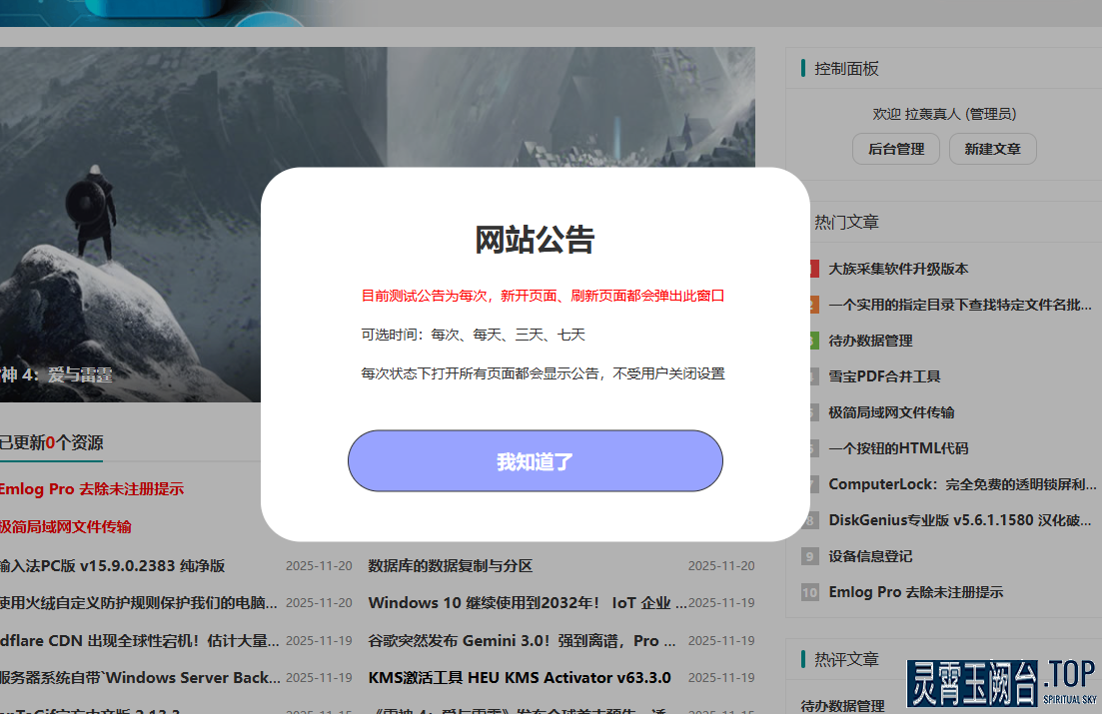Select the 已更新0个资源 tab heading
1102x714 pixels.
[x=51, y=442]
